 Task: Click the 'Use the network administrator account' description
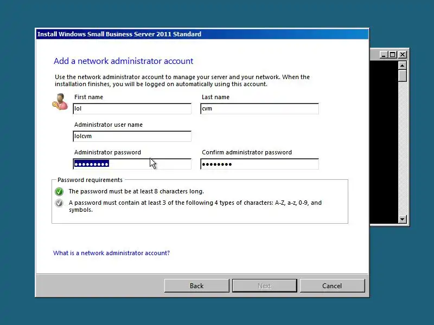pyautogui.click(x=182, y=80)
